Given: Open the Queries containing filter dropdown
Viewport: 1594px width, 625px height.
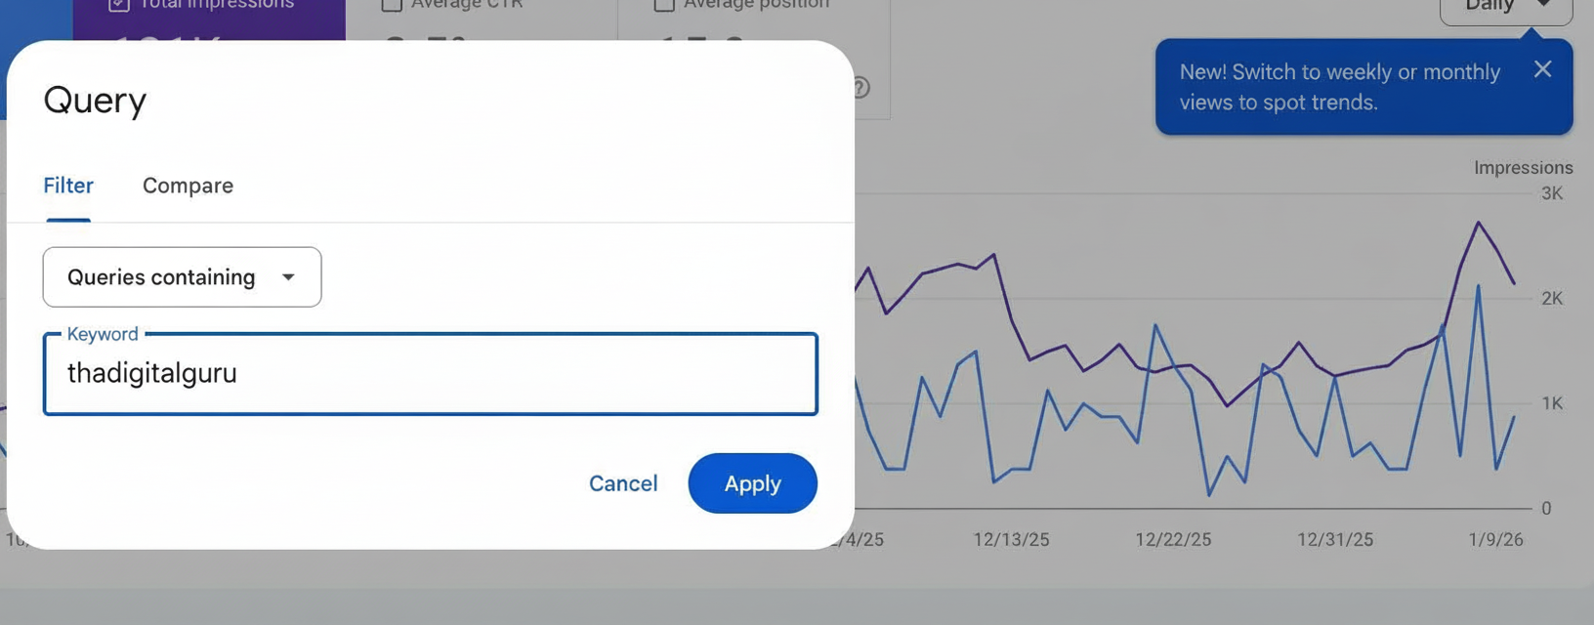Looking at the screenshot, I should (x=181, y=277).
